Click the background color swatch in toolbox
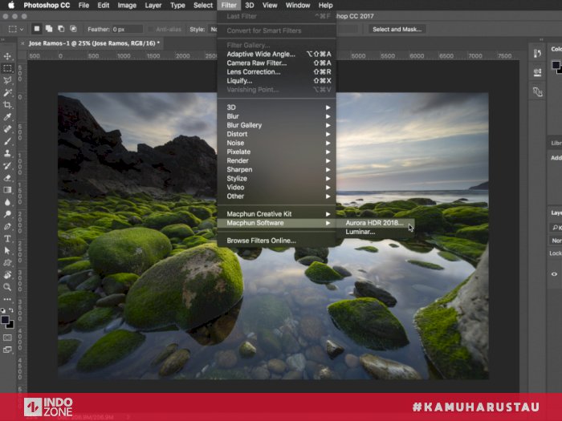Viewport: 562px width, 421px height. click(10, 325)
